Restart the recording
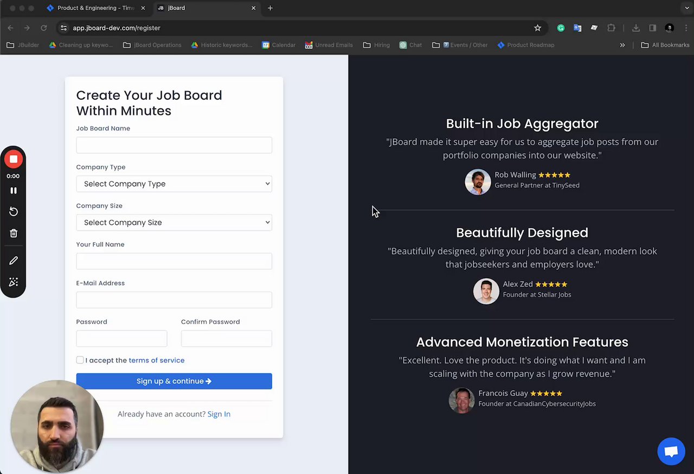Image resolution: width=694 pixels, height=474 pixels. click(14, 212)
